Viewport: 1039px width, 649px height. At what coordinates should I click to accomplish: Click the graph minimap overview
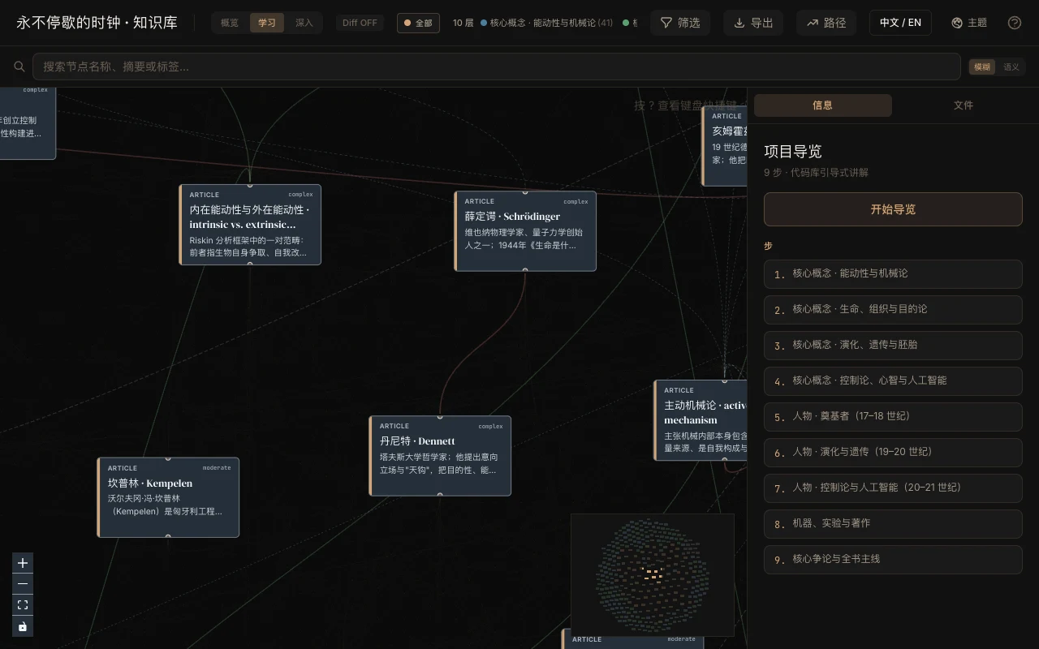click(x=653, y=574)
